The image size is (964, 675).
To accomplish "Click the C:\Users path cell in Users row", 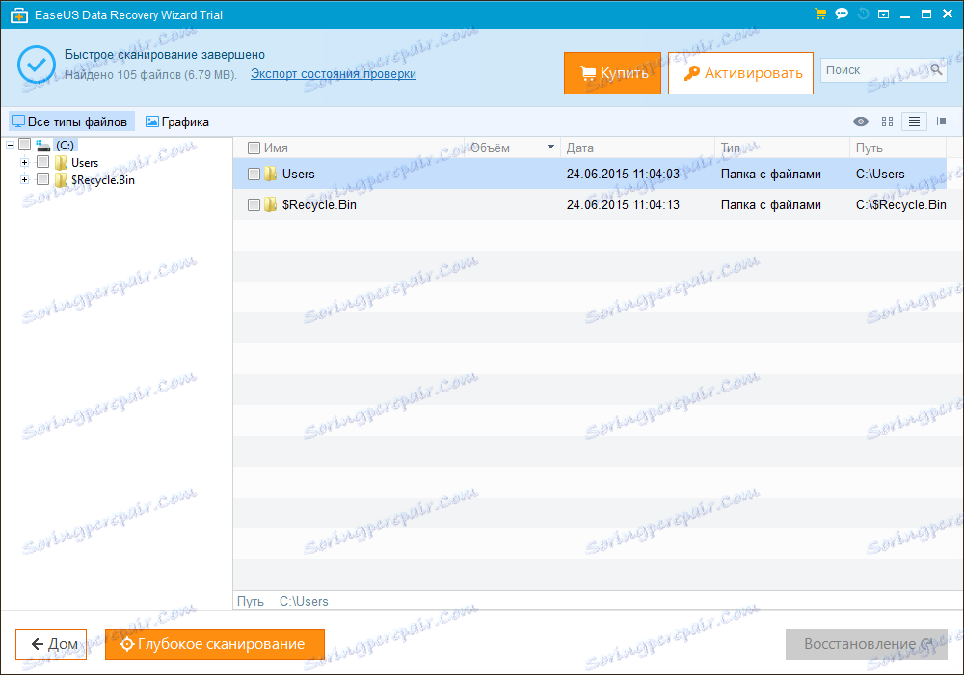I will 880,174.
